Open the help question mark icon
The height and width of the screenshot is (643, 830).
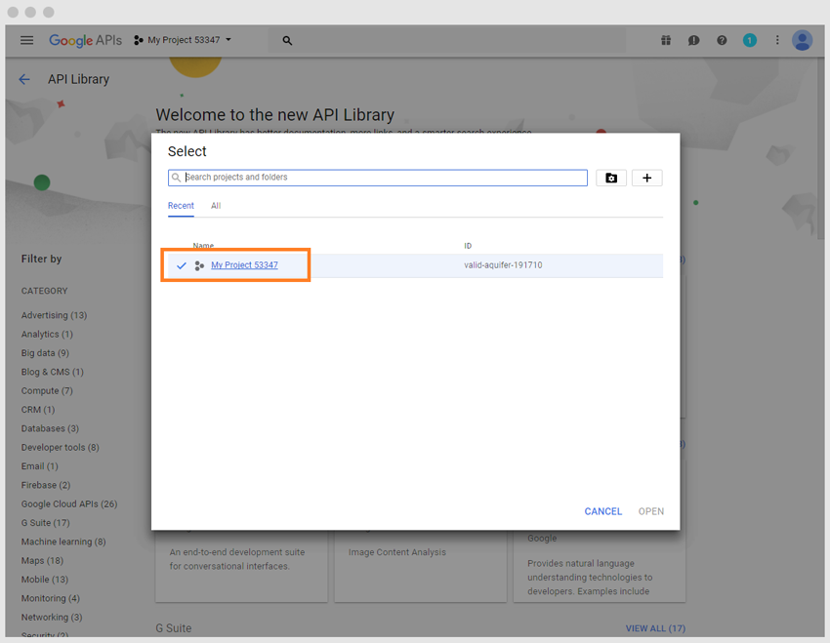point(722,40)
